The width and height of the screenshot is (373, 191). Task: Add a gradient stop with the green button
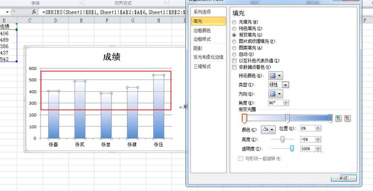click(339, 118)
